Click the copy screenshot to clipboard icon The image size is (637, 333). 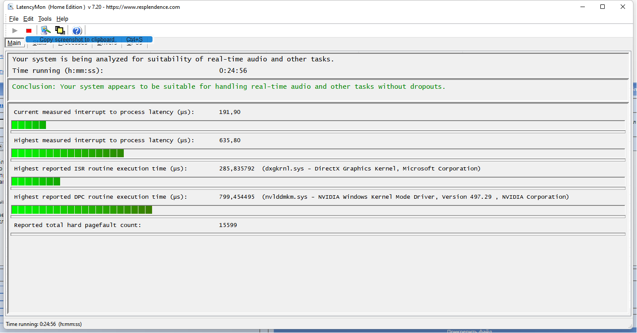pyautogui.click(x=60, y=30)
